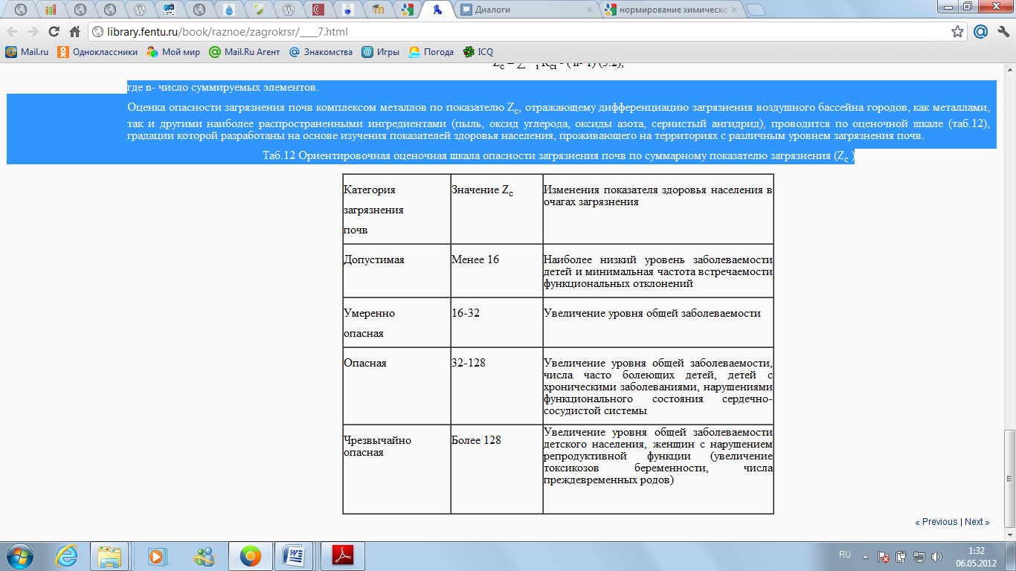Open the Погода bookmark
This screenshot has height=571, width=1016.
pos(431,52)
